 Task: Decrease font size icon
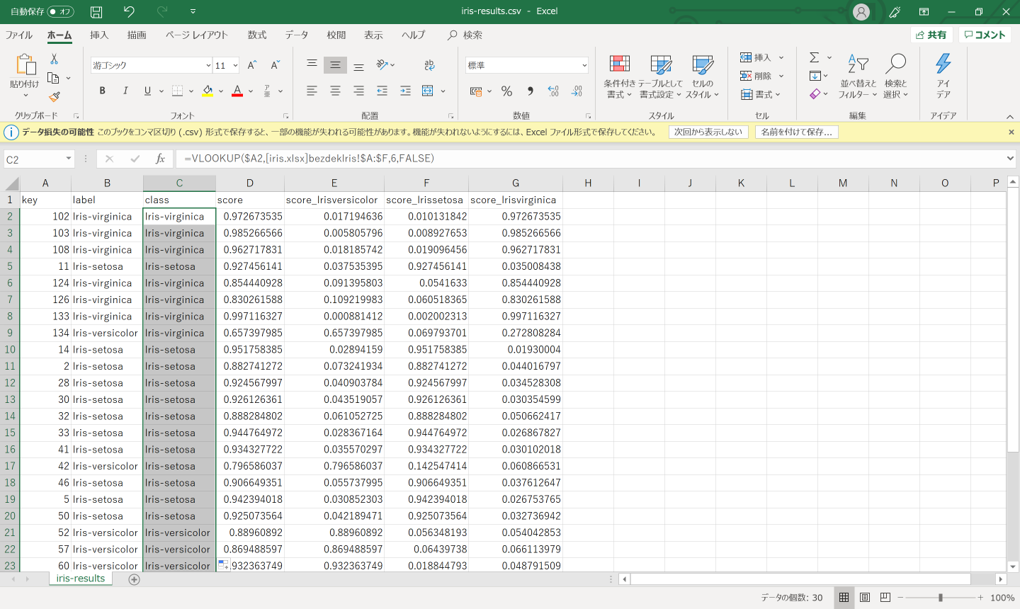tap(276, 65)
